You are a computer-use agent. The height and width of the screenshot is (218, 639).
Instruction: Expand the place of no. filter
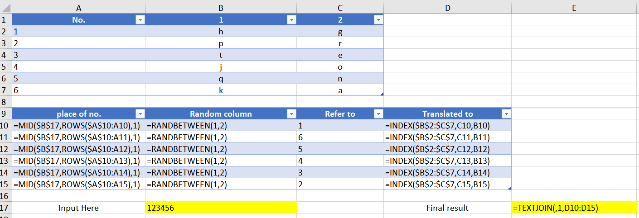click(x=140, y=114)
